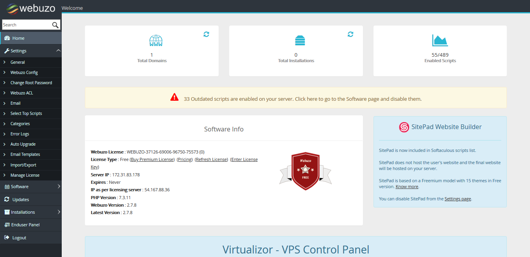Click the Installations box icon
The width and height of the screenshot is (530, 257).
7,212
